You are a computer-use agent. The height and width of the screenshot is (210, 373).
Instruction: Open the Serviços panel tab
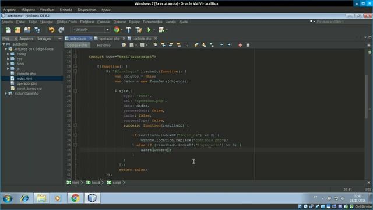click(x=44, y=38)
